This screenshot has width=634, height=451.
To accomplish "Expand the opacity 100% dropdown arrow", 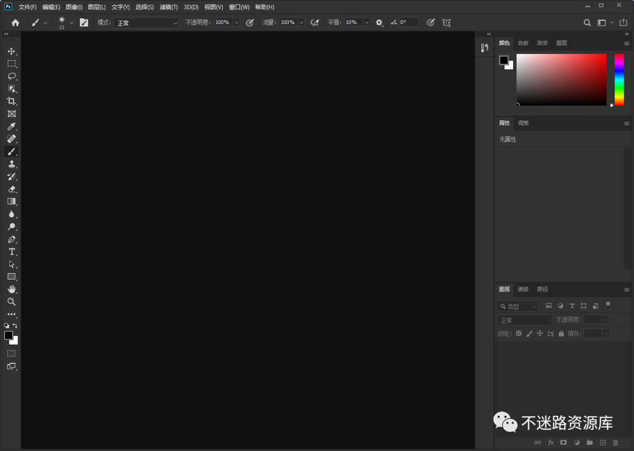I will (237, 22).
